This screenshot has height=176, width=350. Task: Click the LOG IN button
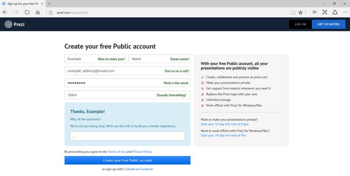(300, 24)
